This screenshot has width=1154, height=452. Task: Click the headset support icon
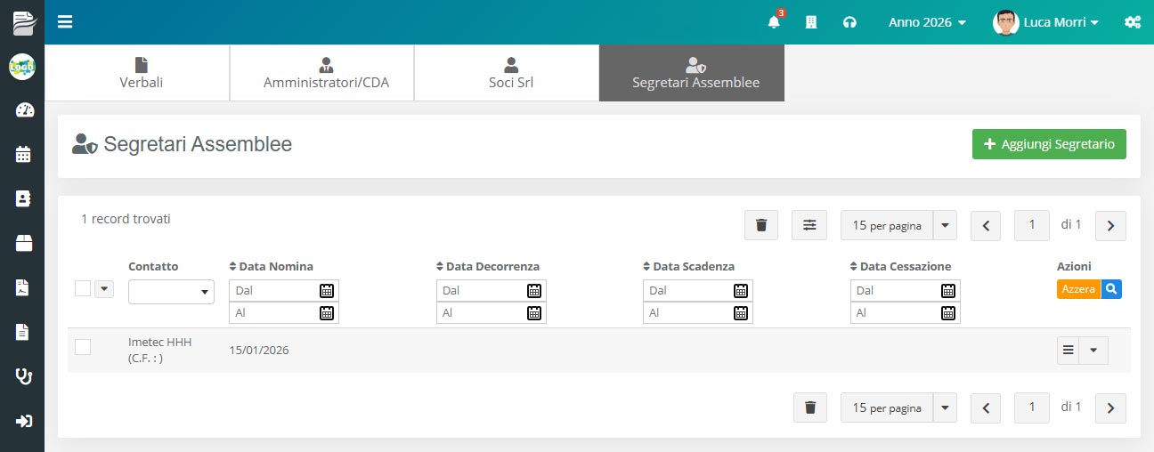(x=849, y=22)
